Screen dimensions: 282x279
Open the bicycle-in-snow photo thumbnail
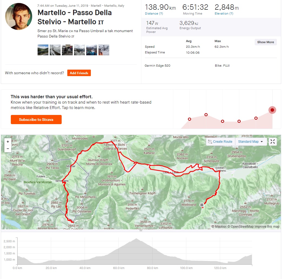104,50
